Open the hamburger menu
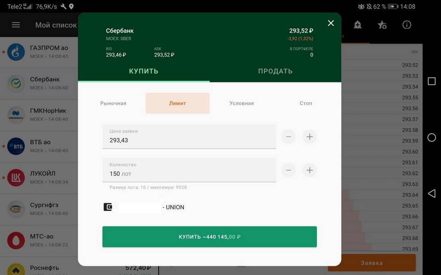 pos(16,25)
